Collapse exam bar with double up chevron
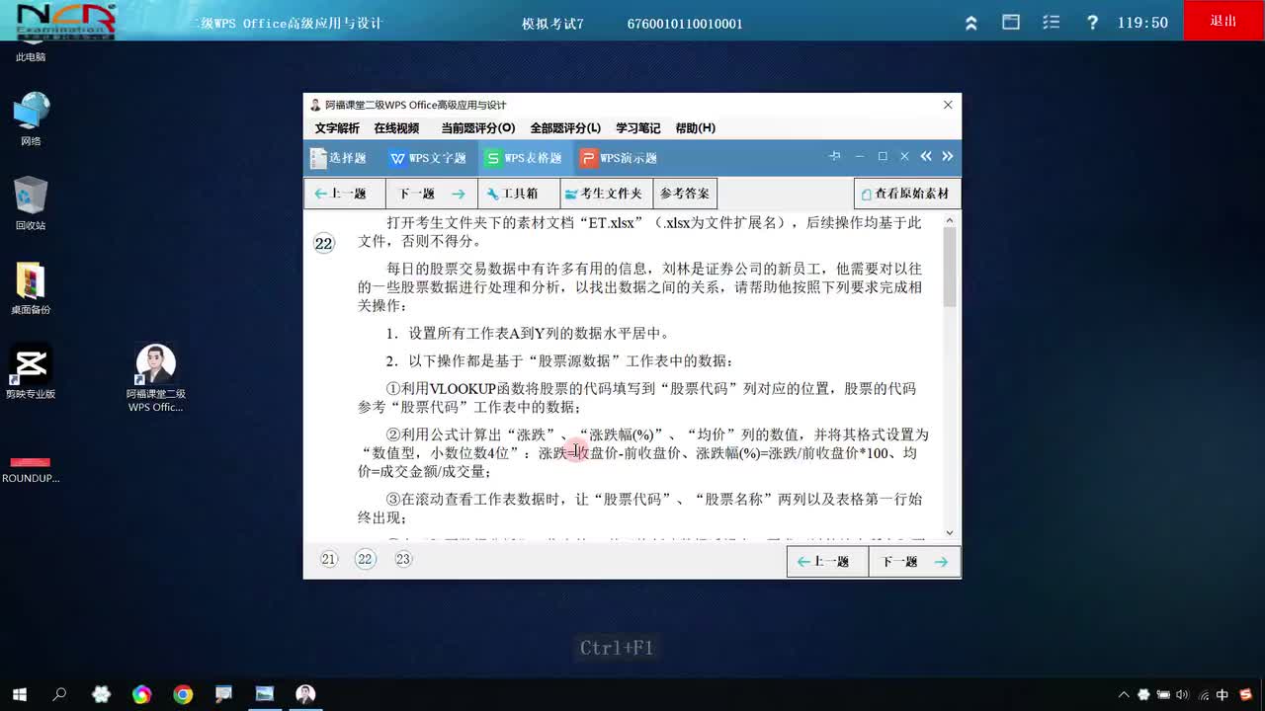This screenshot has width=1265, height=711. pos(971,23)
